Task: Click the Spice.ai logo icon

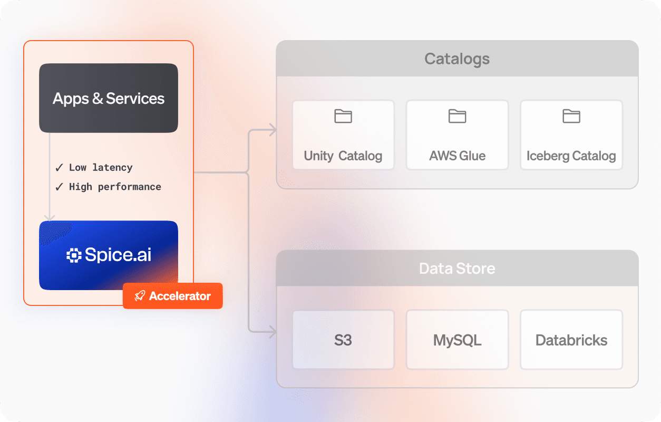Action: coord(73,256)
